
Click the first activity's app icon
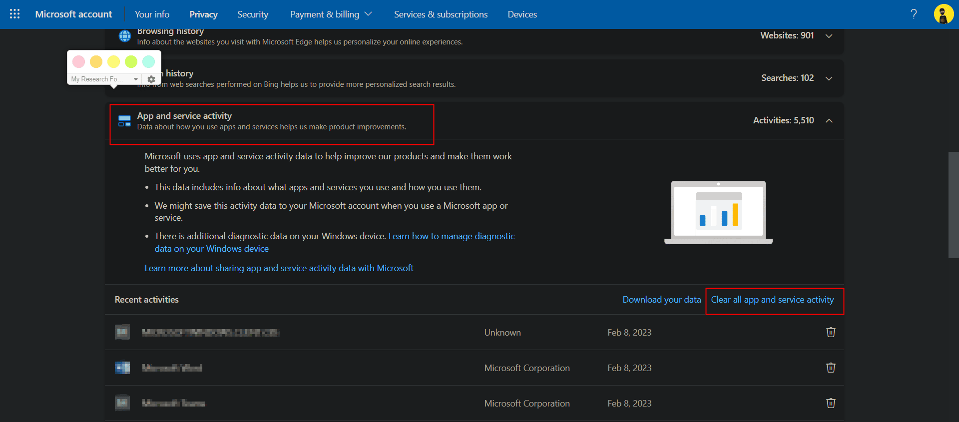[x=122, y=332]
